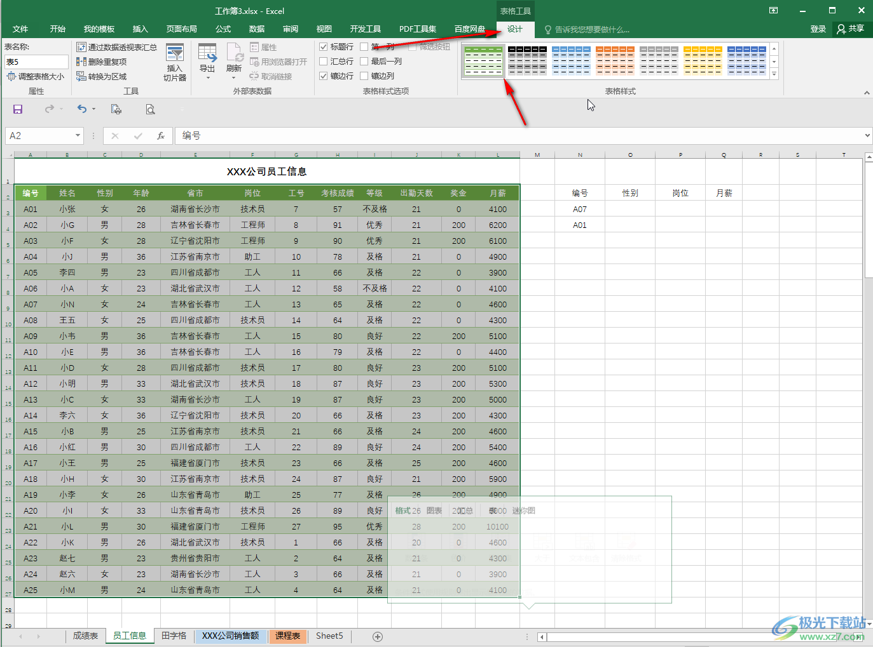Click previous sheet navigation arrow
873x647 pixels.
[21, 636]
